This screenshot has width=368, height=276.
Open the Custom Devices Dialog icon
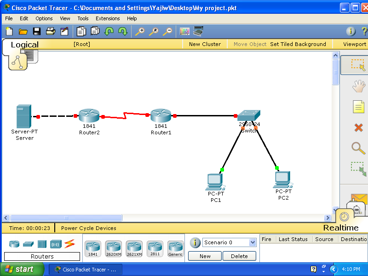(x=198, y=31)
